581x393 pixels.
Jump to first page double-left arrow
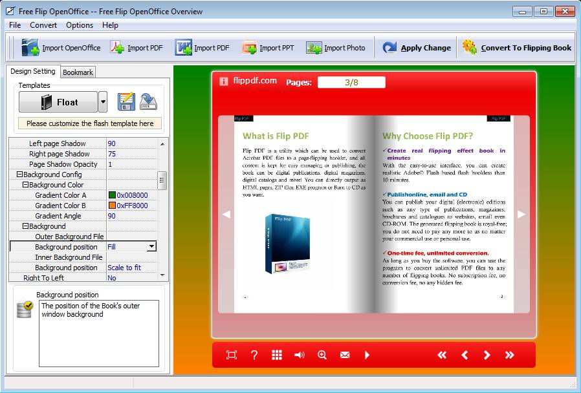tap(442, 355)
